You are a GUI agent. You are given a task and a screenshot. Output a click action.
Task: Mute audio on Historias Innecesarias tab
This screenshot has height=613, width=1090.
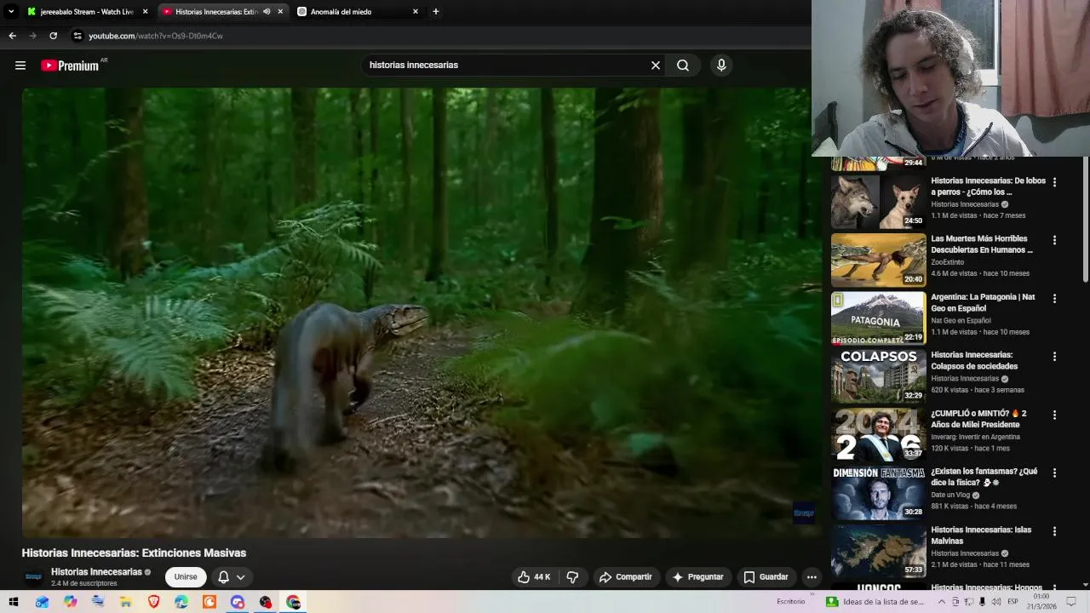(x=267, y=12)
